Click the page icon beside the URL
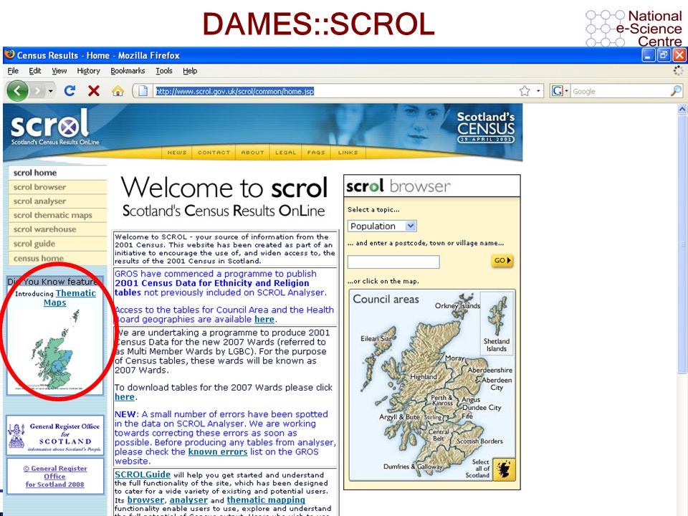The image size is (688, 516). (143, 91)
